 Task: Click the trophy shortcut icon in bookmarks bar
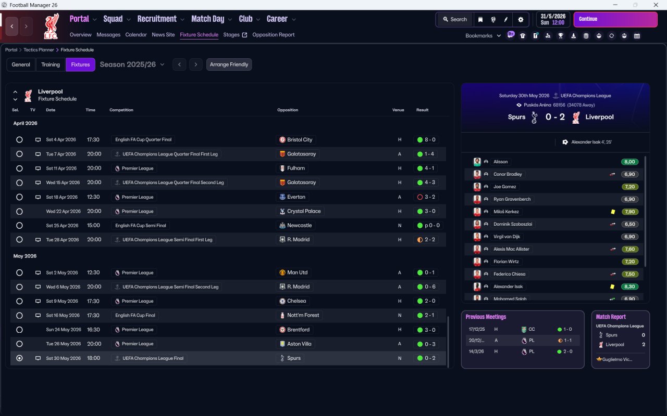click(561, 36)
